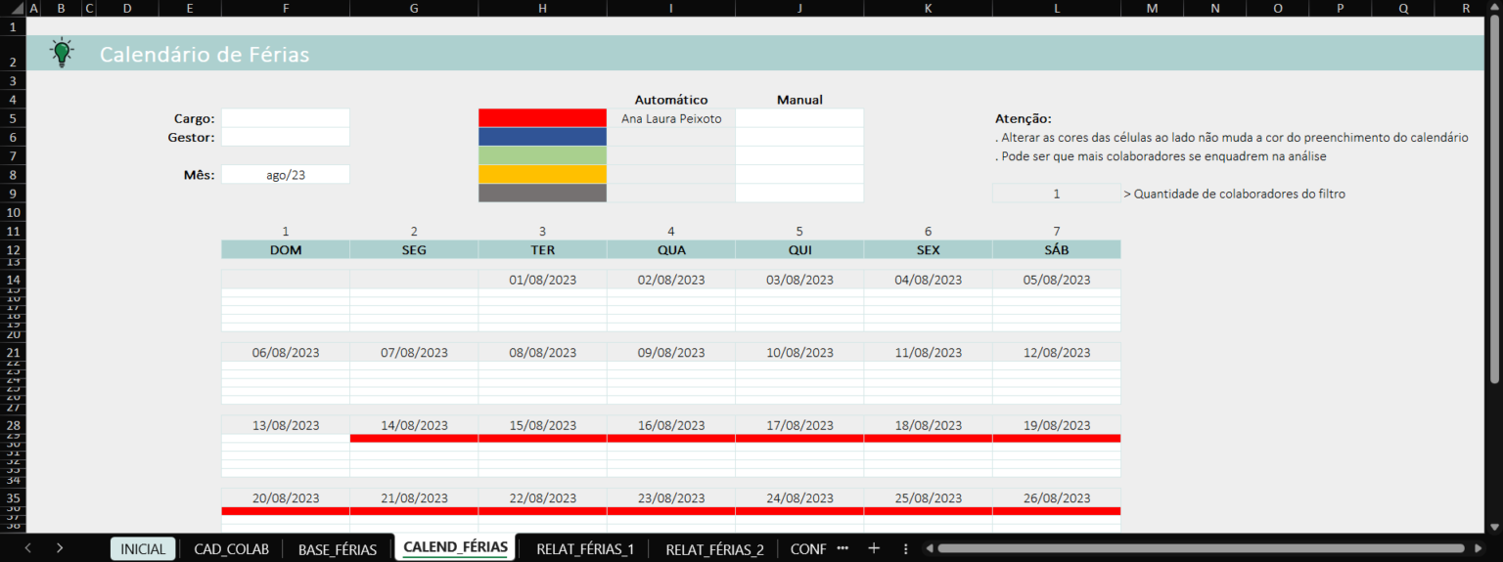Click the Cargo input cell
The image size is (1503, 562).
[x=285, y=118]
